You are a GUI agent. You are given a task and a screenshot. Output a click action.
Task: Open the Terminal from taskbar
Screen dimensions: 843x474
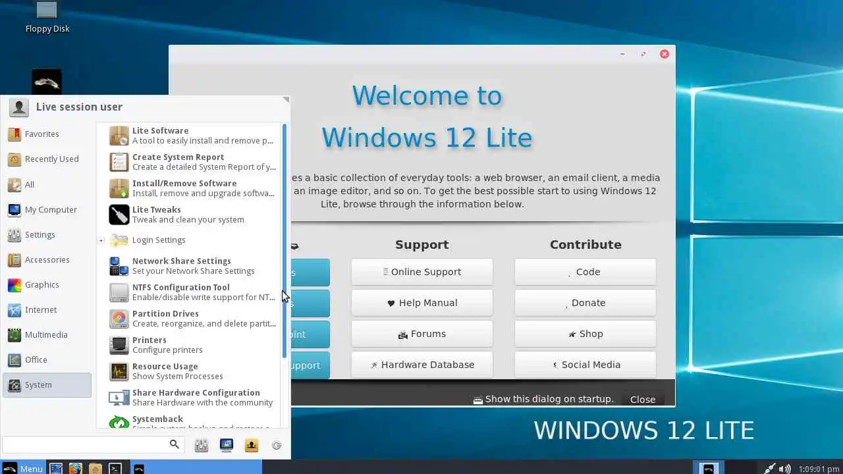pos(115,469)
